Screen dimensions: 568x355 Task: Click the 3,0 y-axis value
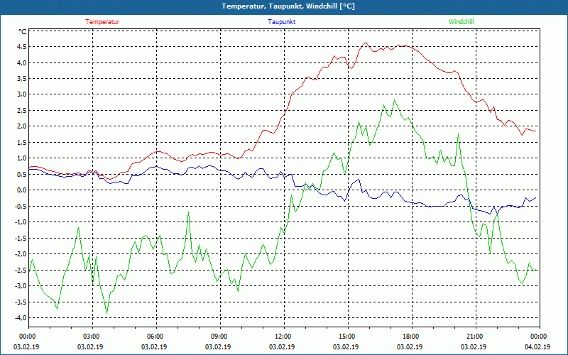point(21,94)
